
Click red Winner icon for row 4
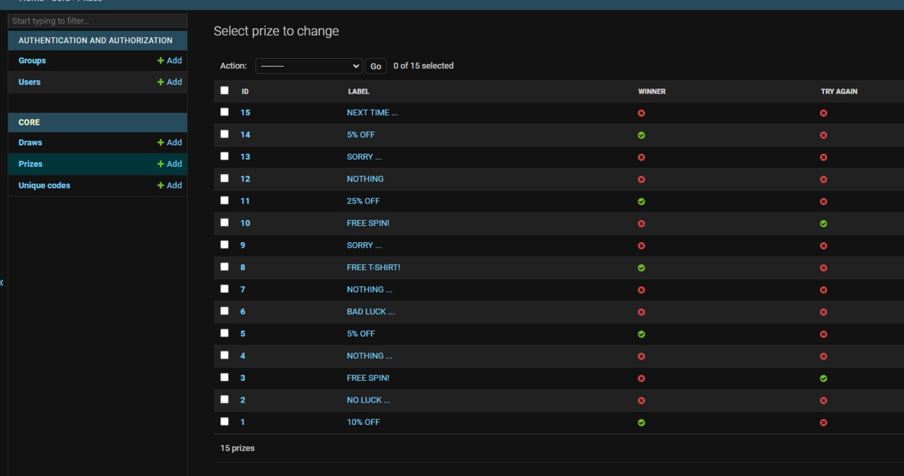pos(641,357)
